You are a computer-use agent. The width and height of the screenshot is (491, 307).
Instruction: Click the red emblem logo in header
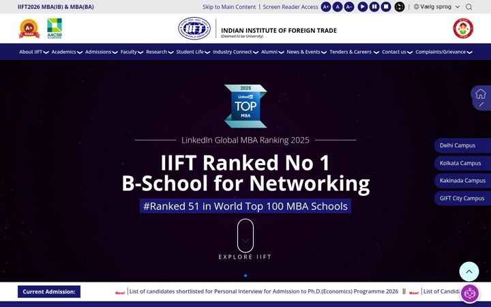[x=463, y=28]
